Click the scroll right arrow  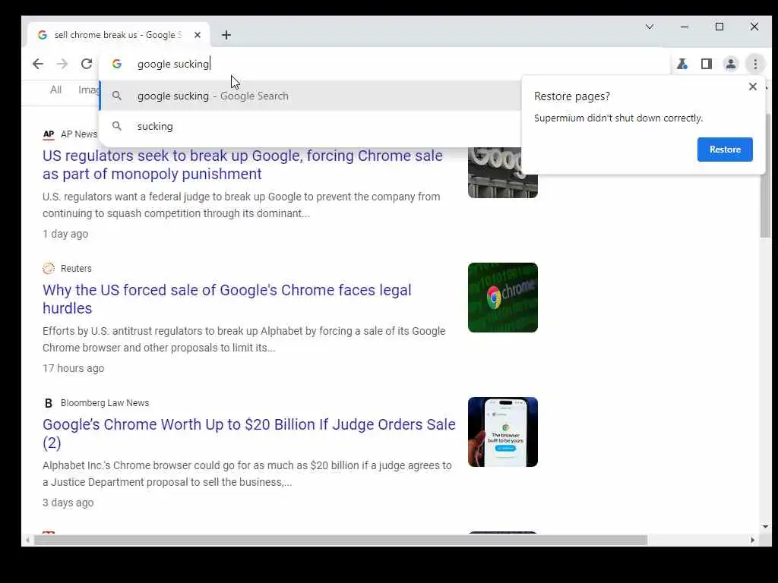click(753, 540)
